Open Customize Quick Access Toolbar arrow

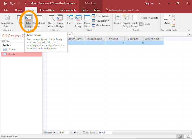25,3
